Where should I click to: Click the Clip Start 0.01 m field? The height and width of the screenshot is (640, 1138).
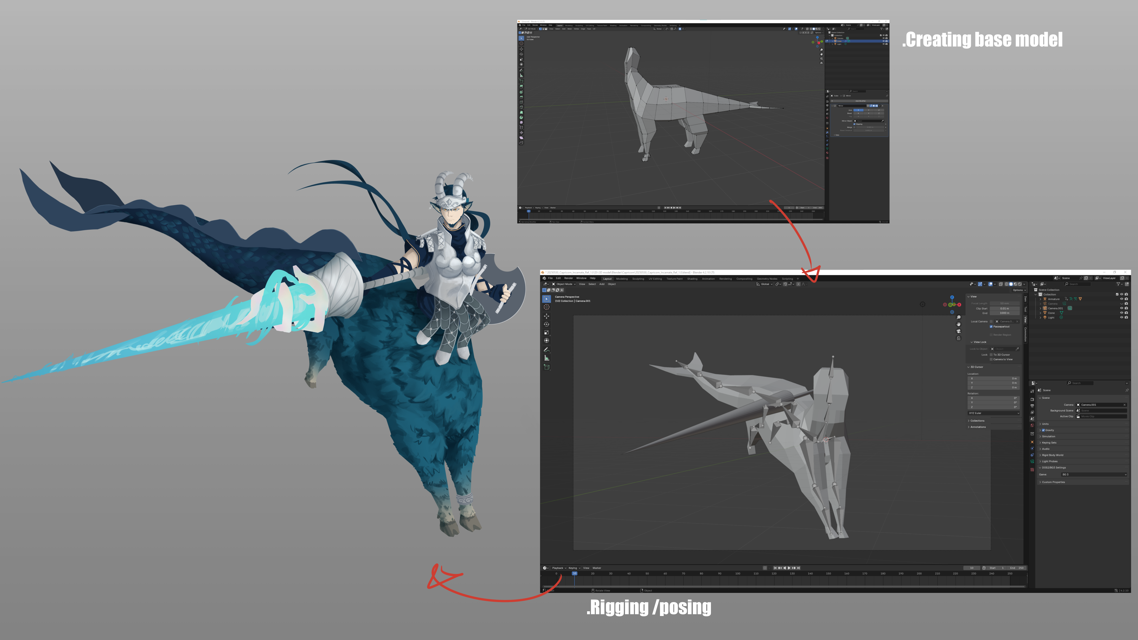coord(1005,308)
